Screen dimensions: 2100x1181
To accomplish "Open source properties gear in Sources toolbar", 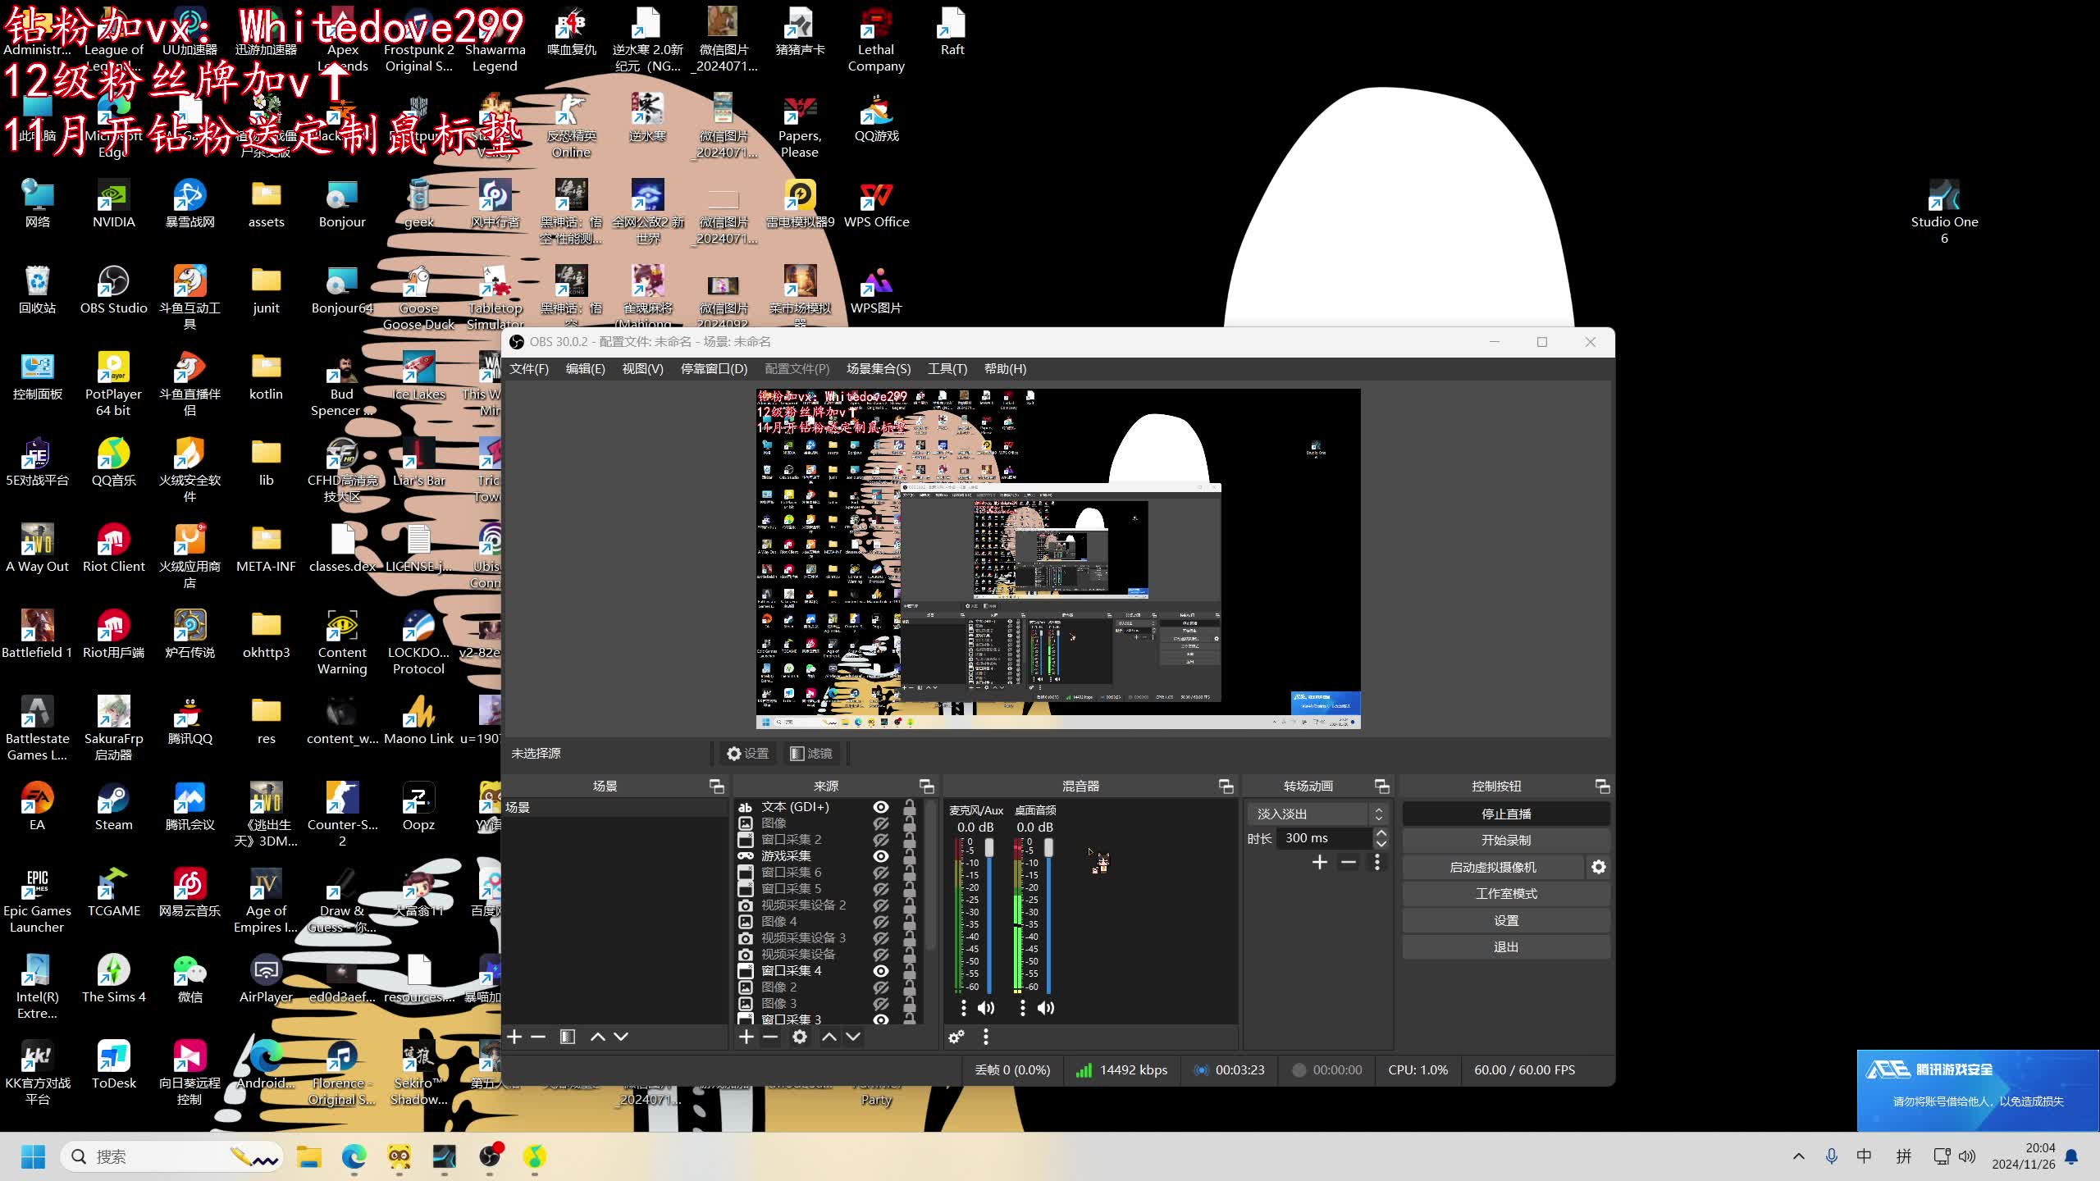I will pos(800,1037).
